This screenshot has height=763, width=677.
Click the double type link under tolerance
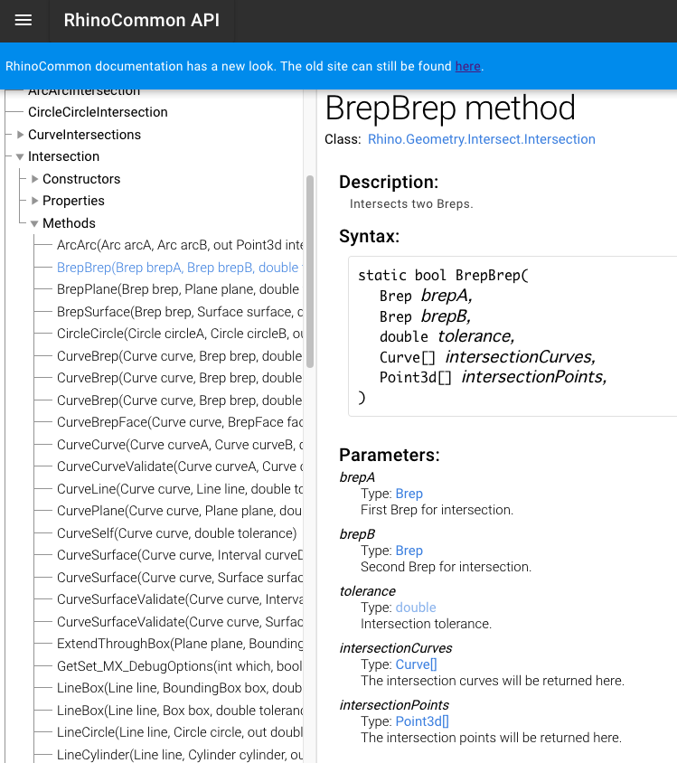(416, 608)
